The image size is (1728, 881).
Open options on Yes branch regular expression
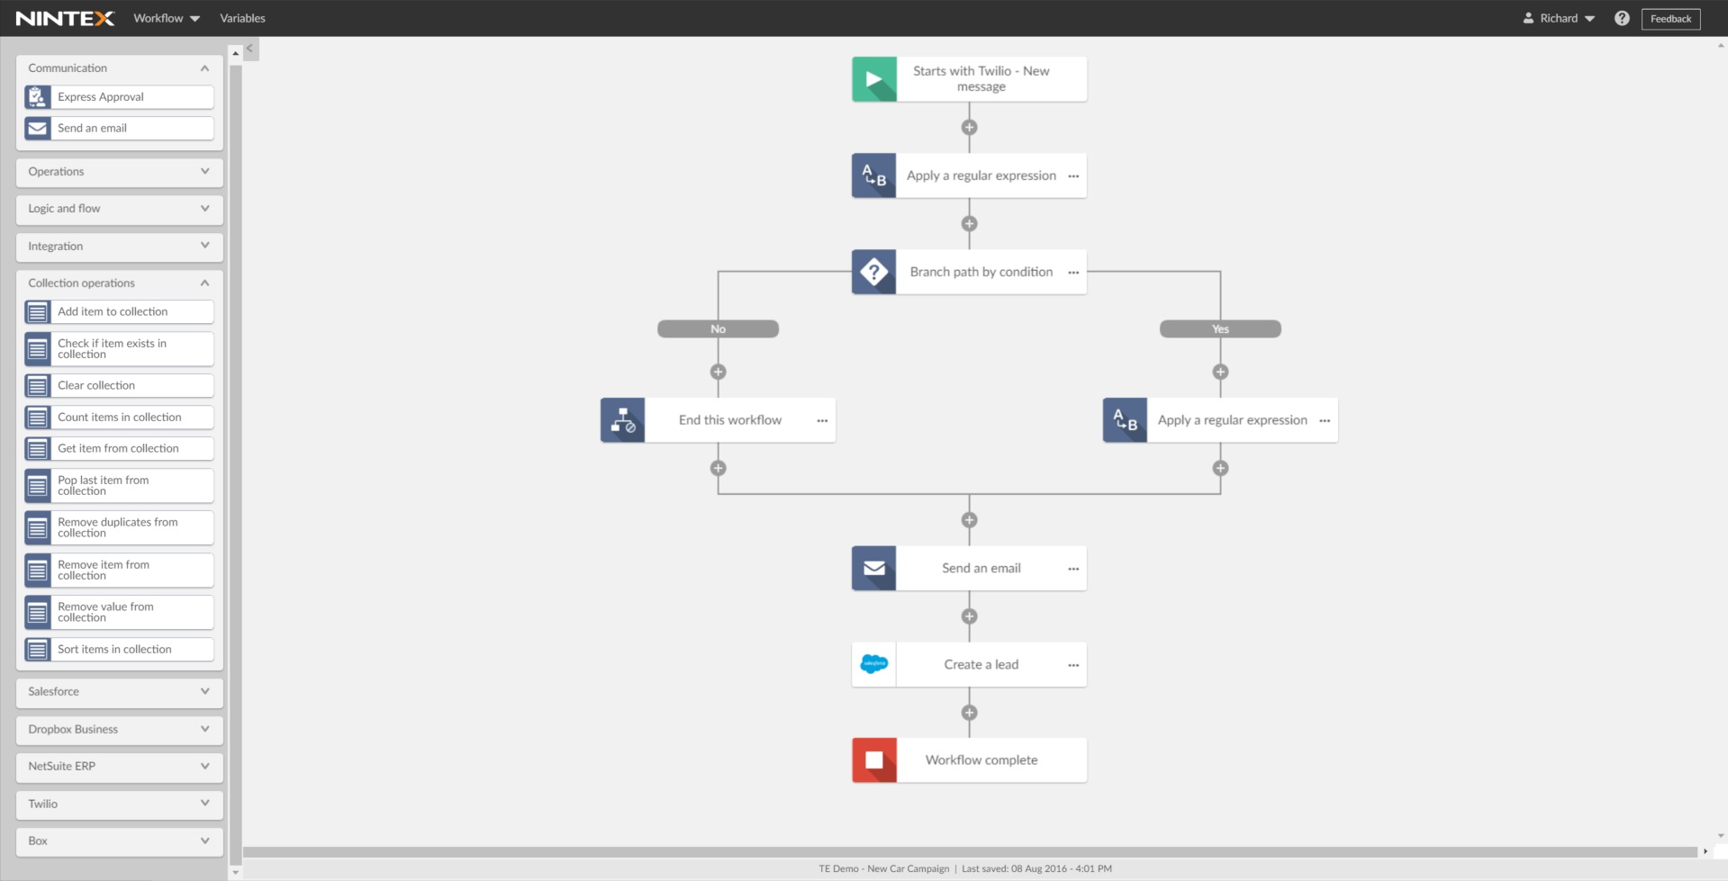pos(1325,421)
